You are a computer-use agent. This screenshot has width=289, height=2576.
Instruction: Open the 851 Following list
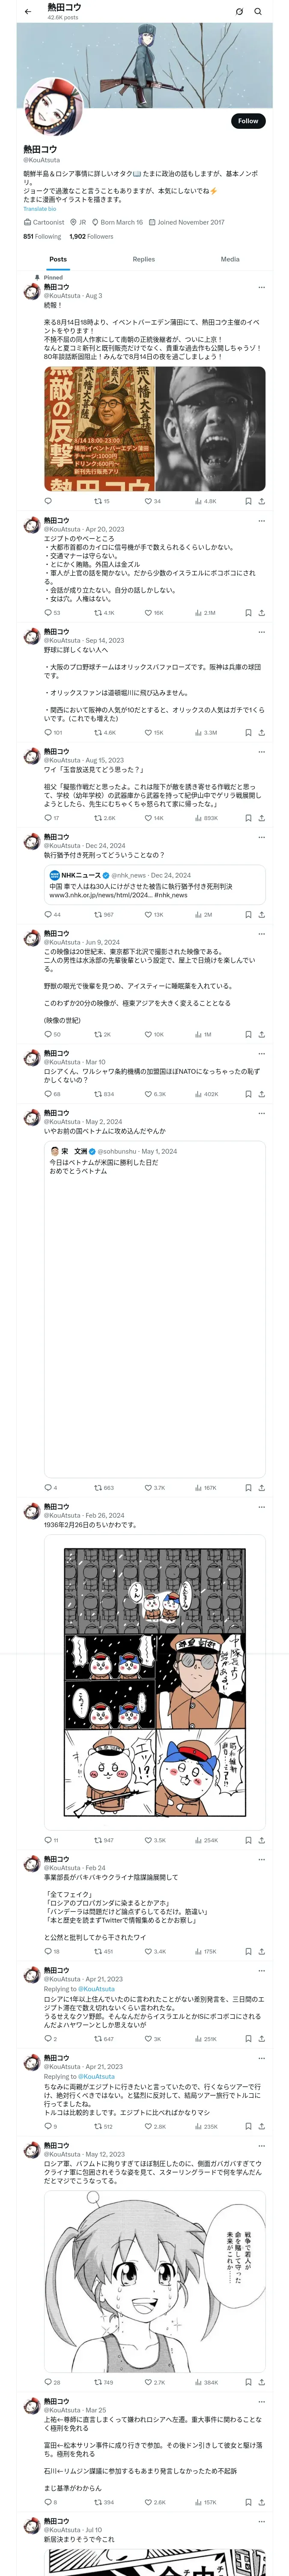tap(42, 237)
